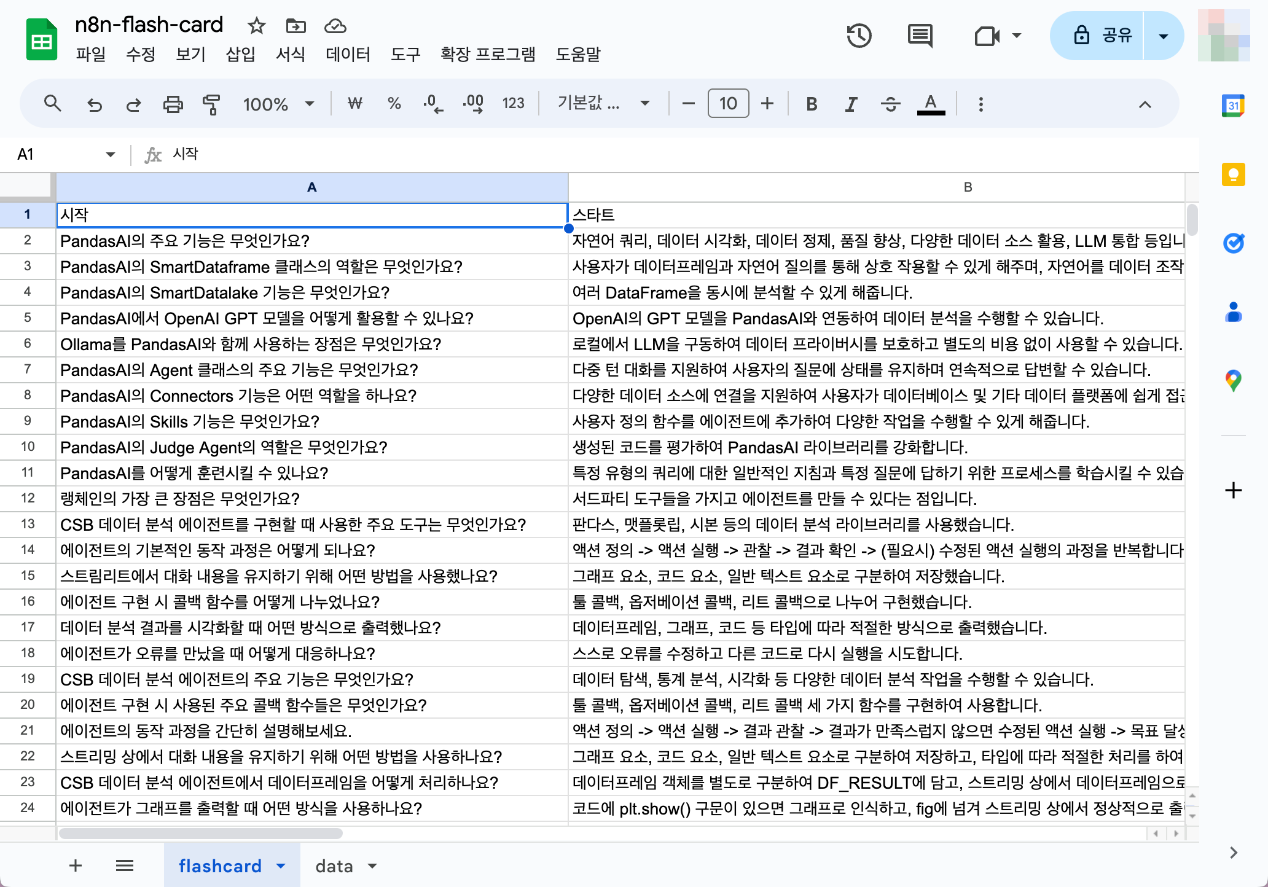
Task: Format as percent
Action: point(394,103)
